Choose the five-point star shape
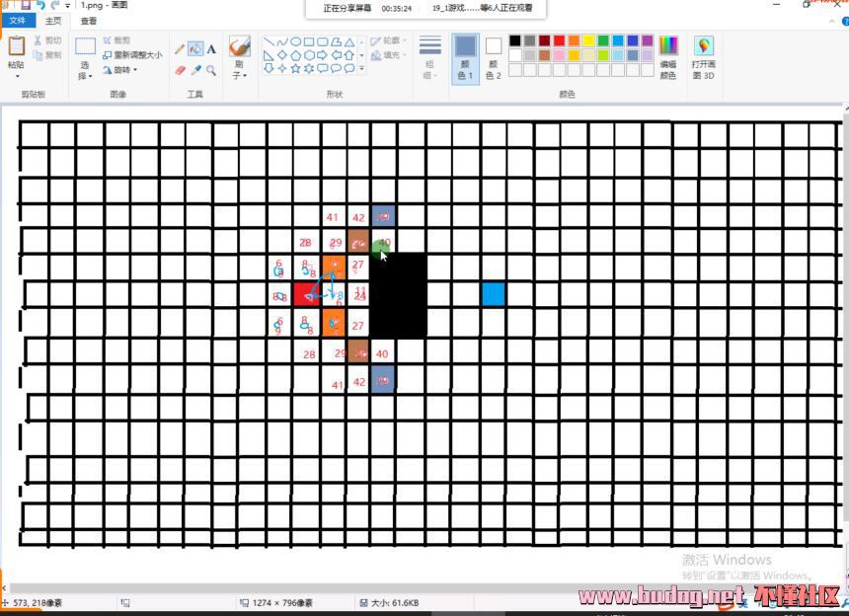 click(296, 69)
